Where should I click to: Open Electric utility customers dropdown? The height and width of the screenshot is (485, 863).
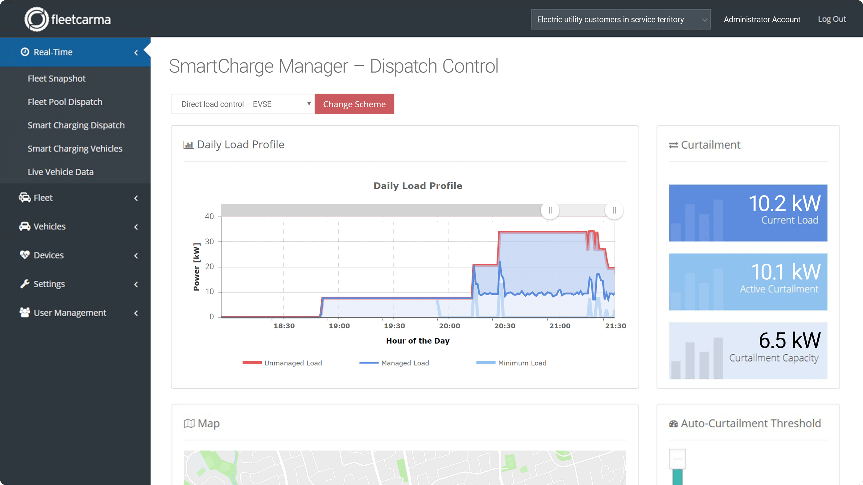pyautogui.click(x=621, y=19)
